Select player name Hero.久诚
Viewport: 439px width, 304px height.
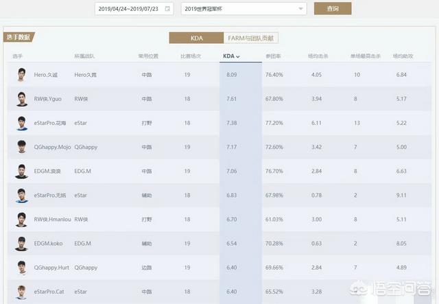click(46, 75)
